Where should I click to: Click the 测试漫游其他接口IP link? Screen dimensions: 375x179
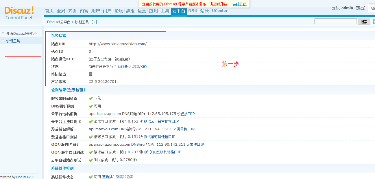pos(160,137)
